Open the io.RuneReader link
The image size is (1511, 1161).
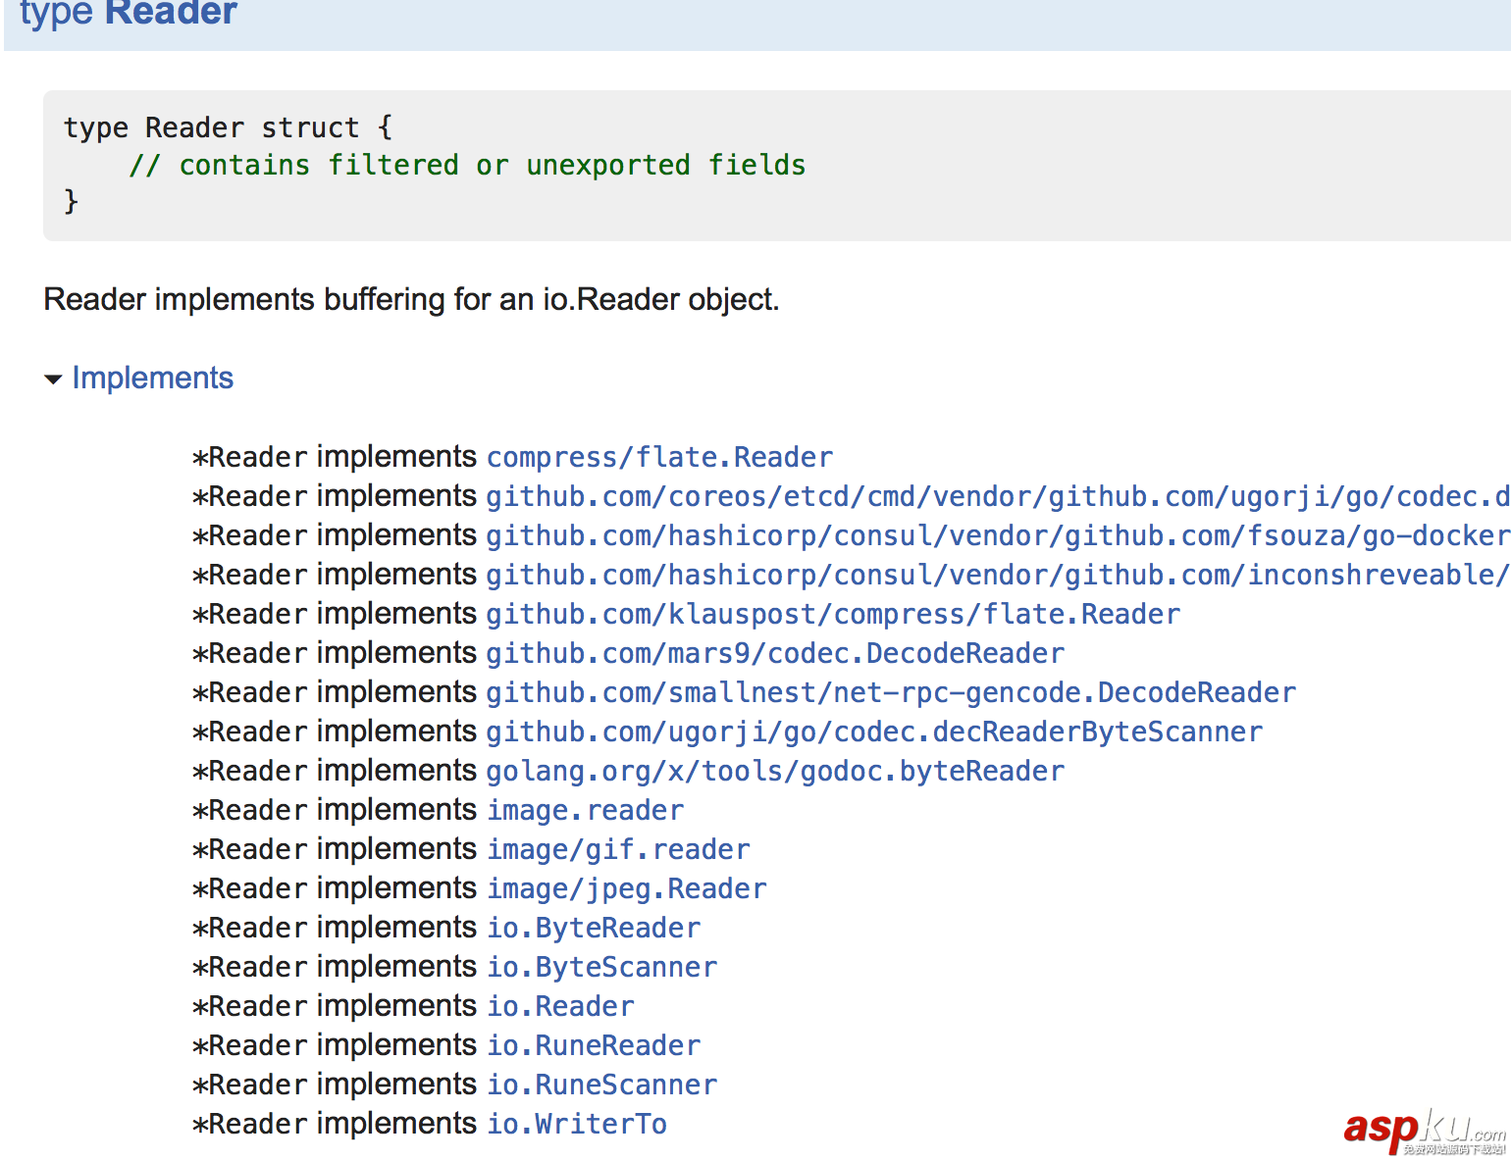(x=594, y=1046)
